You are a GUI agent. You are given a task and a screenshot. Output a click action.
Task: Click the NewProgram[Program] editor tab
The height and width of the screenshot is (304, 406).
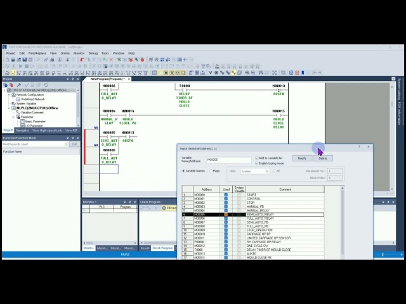pyautogui.click(x=107, y=79)
